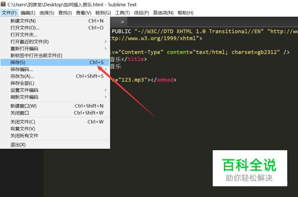This screenshot has height=197, width=298.
Task: Choose 关闭窗口 menu entry
Action: pos(55,113)
